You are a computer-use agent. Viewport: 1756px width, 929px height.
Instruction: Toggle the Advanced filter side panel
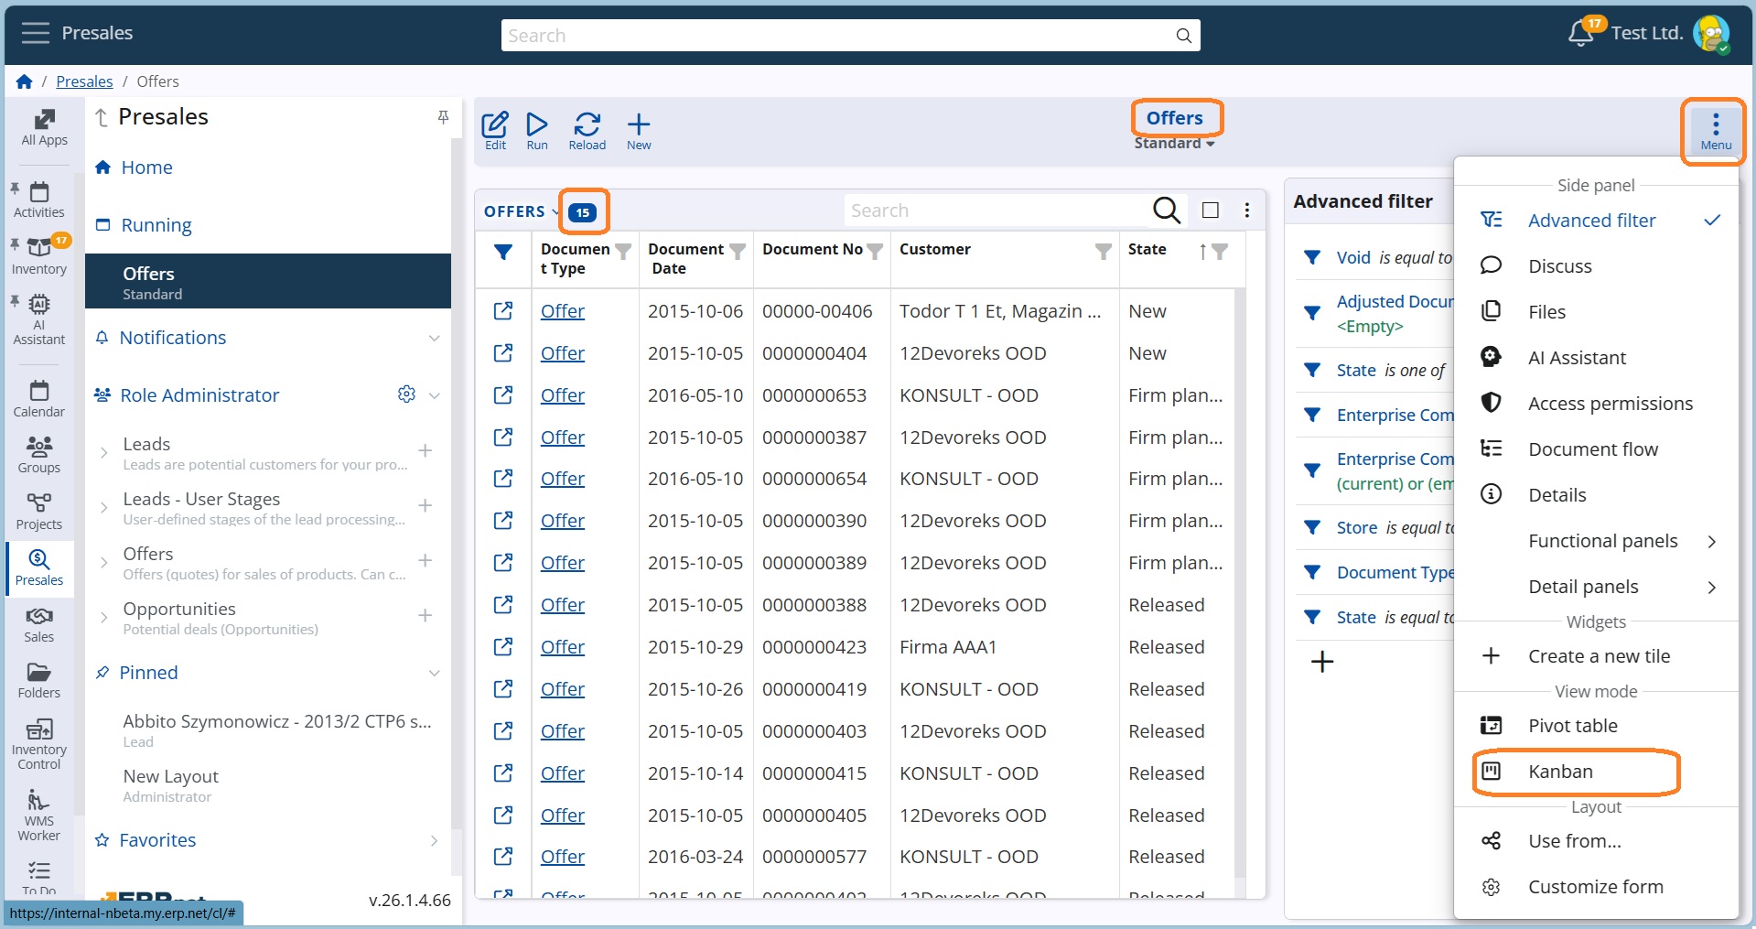click(x=1597, y=221)
